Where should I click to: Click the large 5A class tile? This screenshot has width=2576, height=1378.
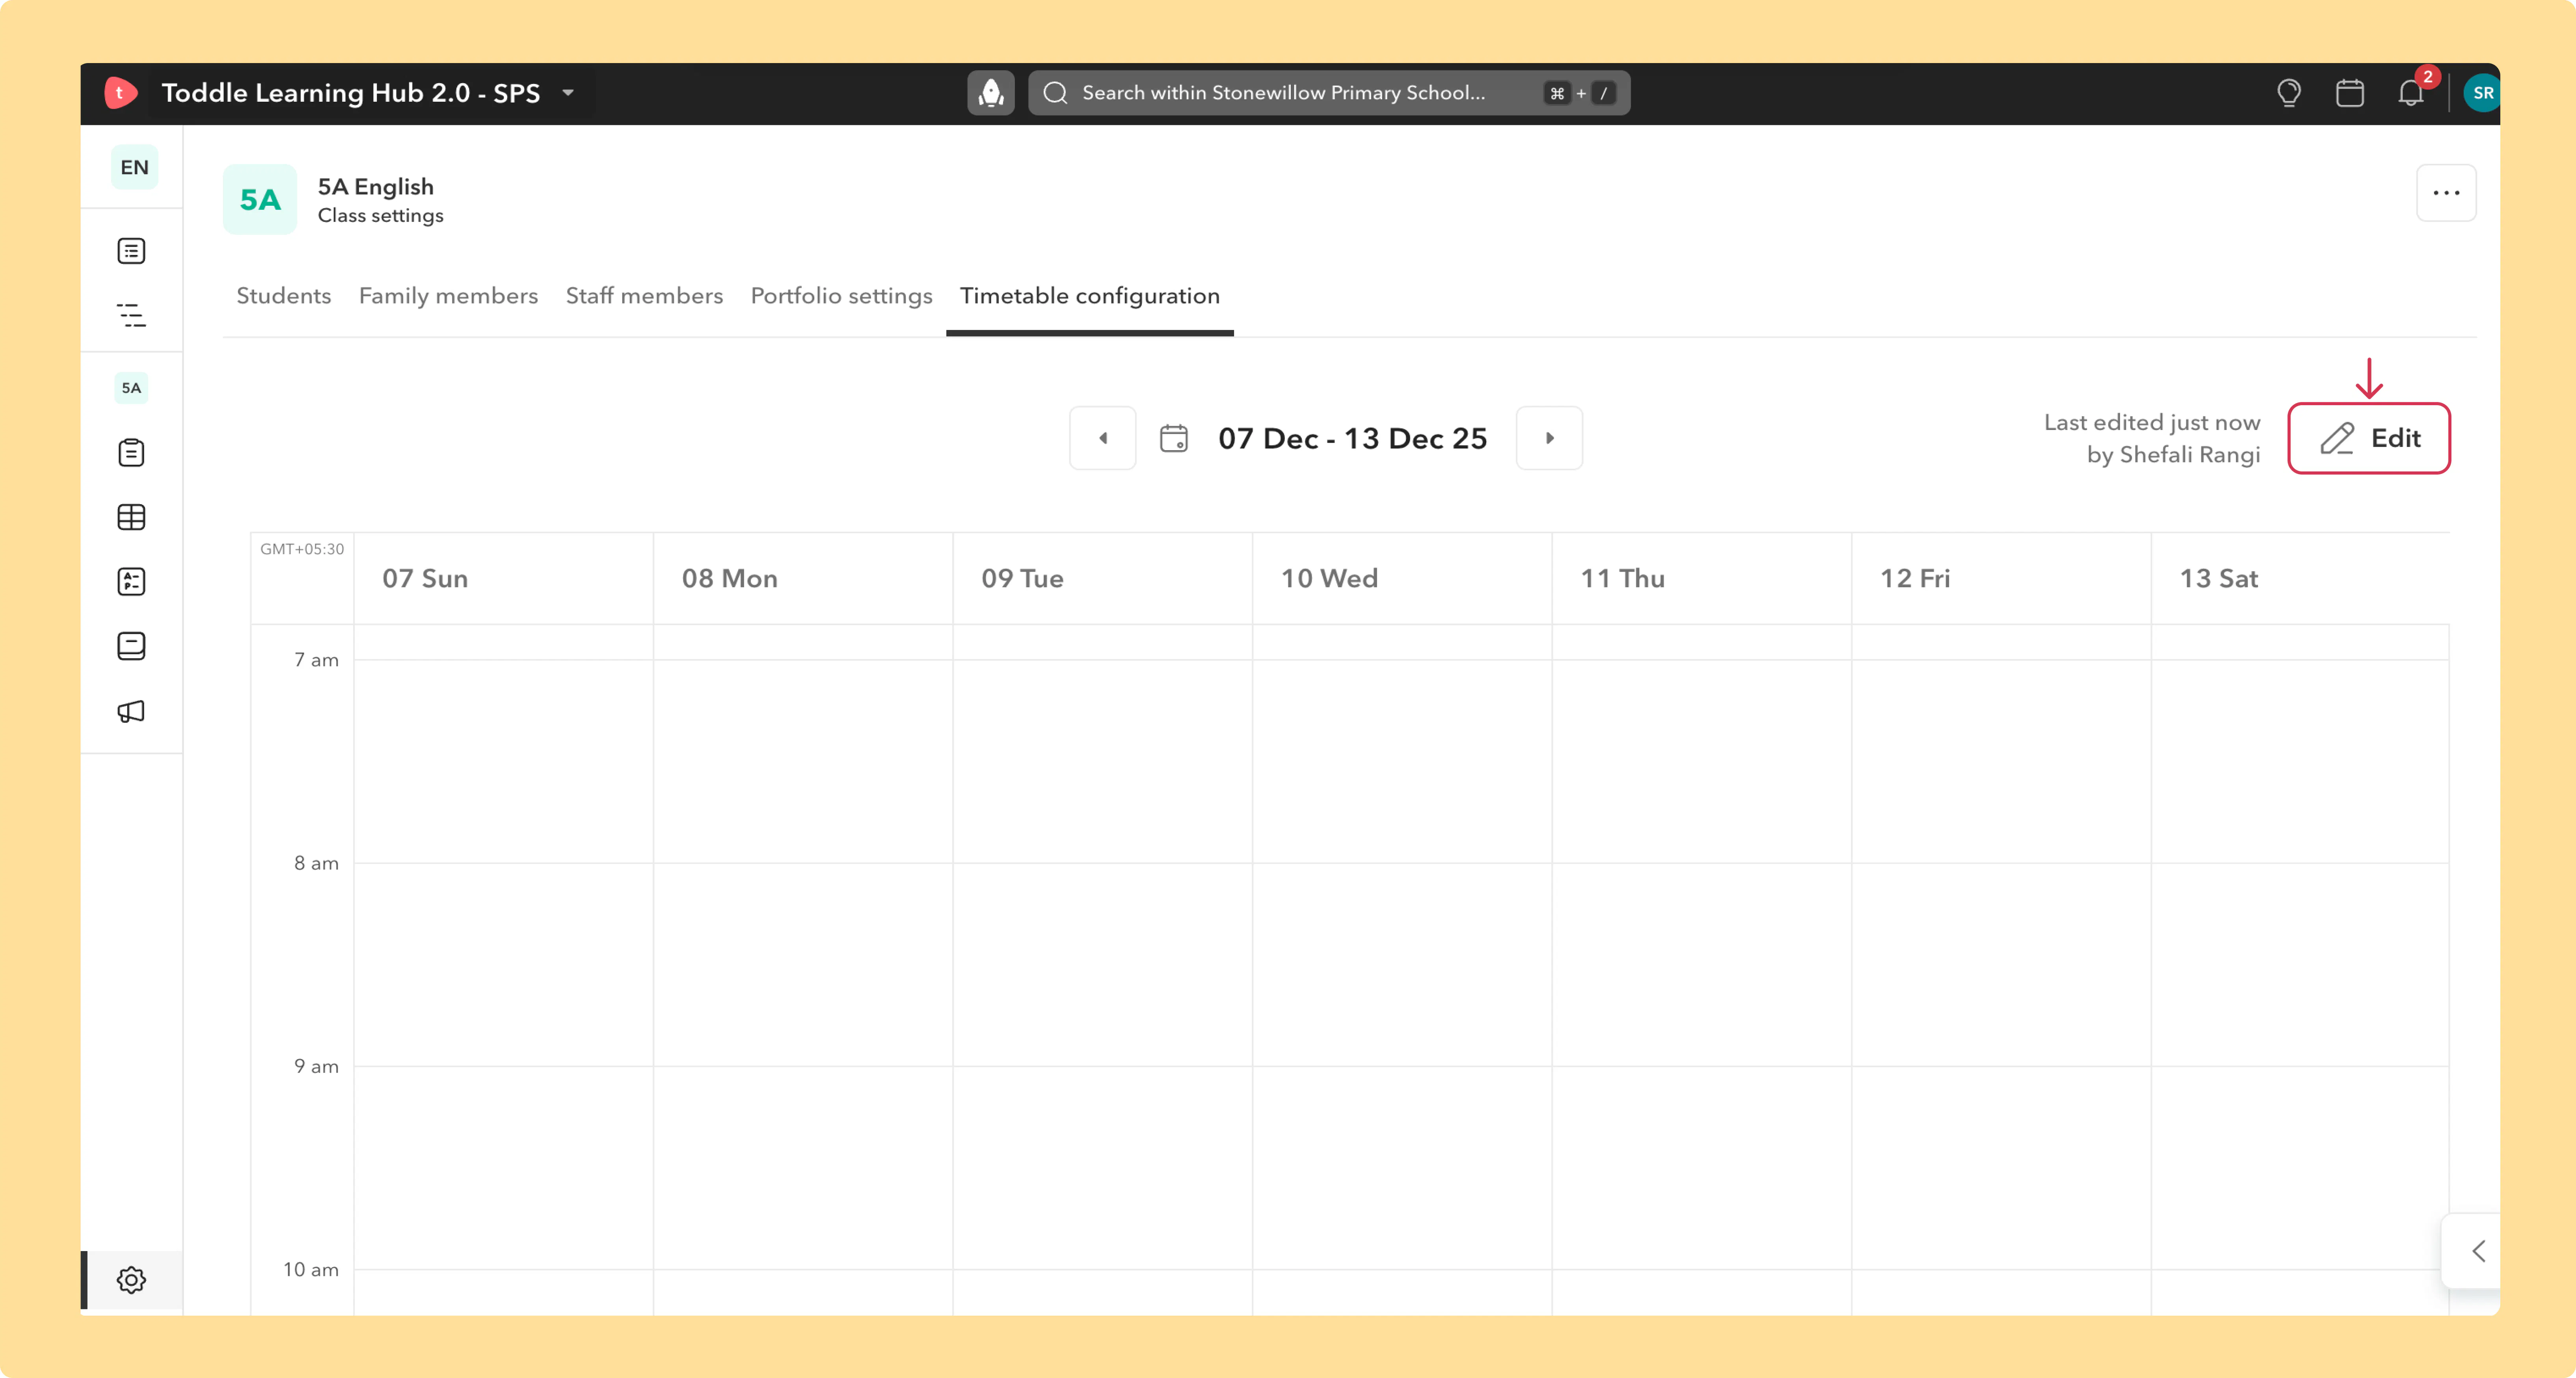pos(260,200)
